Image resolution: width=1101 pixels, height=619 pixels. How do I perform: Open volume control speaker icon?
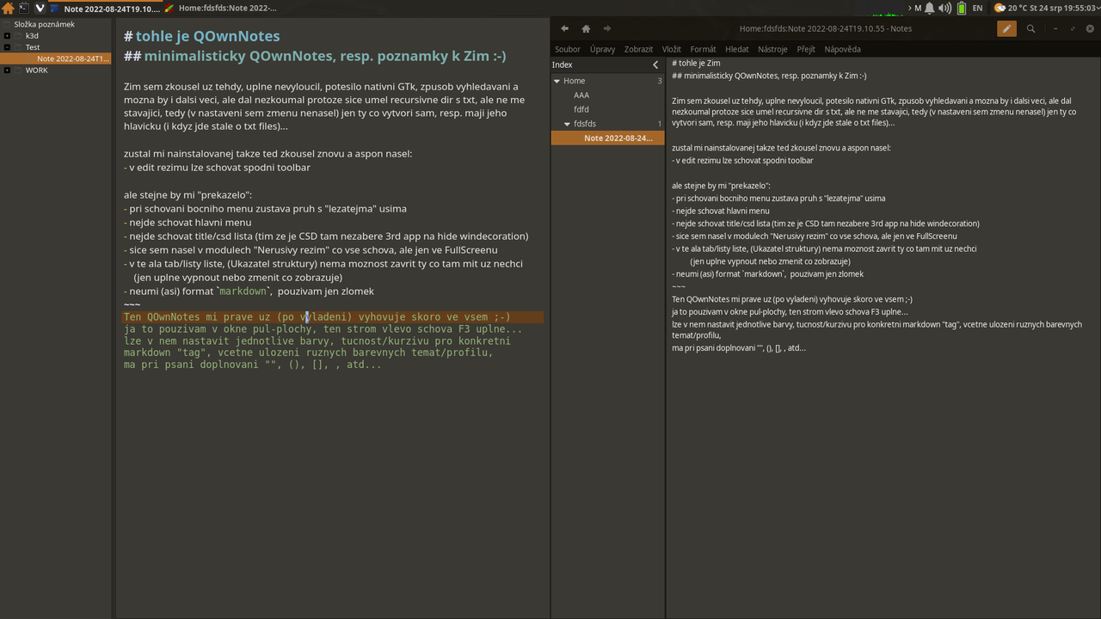(x=944, y=9)
